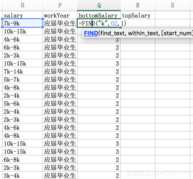Select the "5k-6k" salary cell
Image resolution: width=193 pixels, height=179 pixels.
click(23, 104)
